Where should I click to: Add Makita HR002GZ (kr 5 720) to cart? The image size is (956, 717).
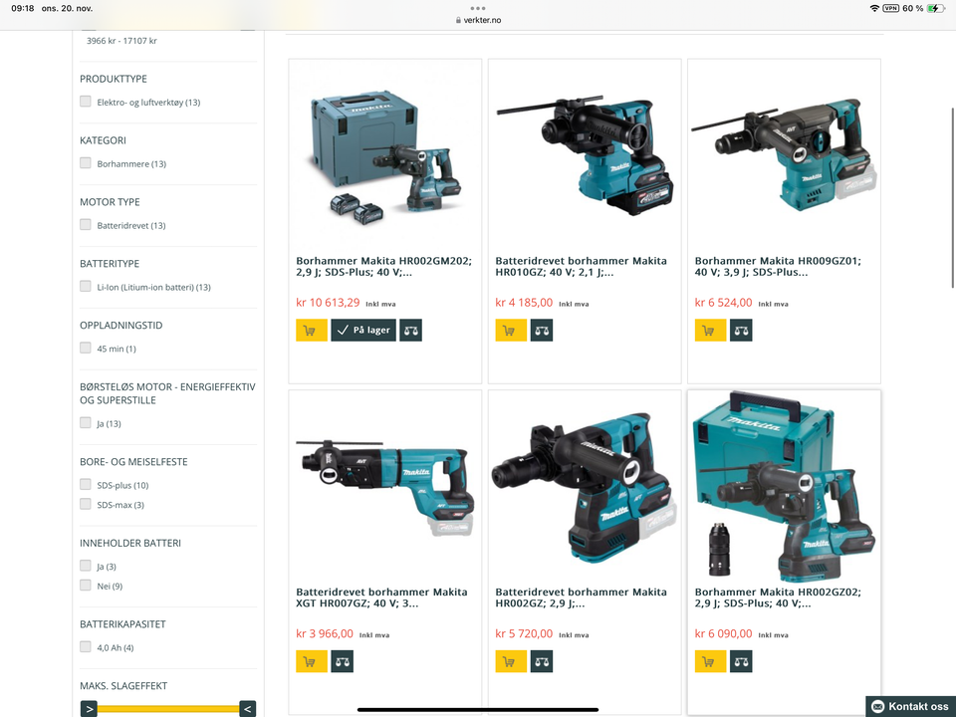(x=511, y=661)
